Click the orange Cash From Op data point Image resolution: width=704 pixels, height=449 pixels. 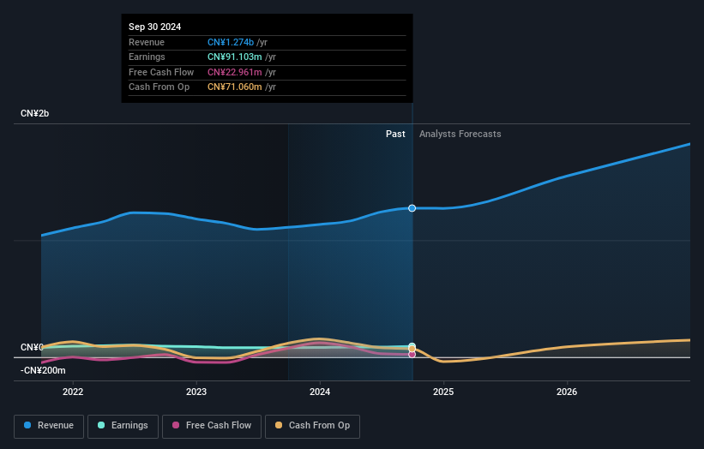coord(412,349)
